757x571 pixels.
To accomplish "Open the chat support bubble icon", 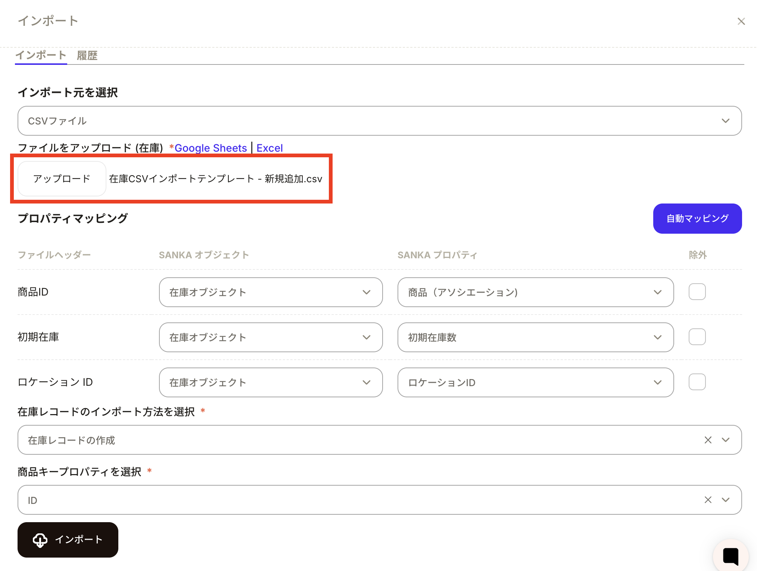I will click(730, 556).
